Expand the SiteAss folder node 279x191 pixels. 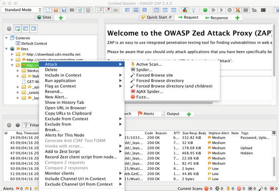(x=18, y=71)
